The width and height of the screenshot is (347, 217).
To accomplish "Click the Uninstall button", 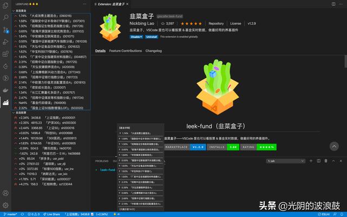I will point(151,37).
